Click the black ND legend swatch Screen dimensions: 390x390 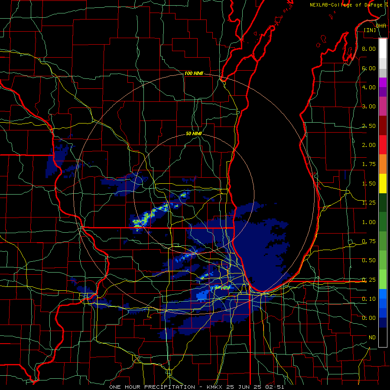coord(383,337)
